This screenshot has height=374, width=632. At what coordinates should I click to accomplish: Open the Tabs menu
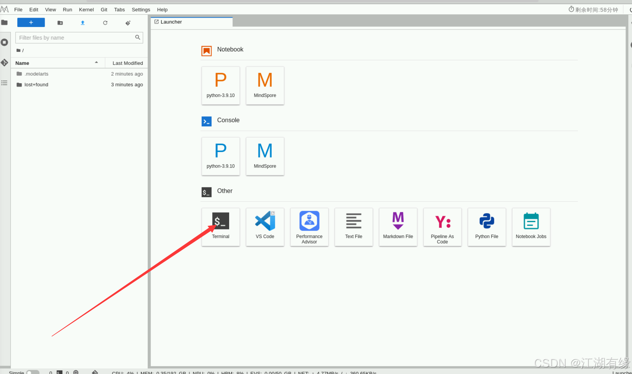(x=119, y=10)
